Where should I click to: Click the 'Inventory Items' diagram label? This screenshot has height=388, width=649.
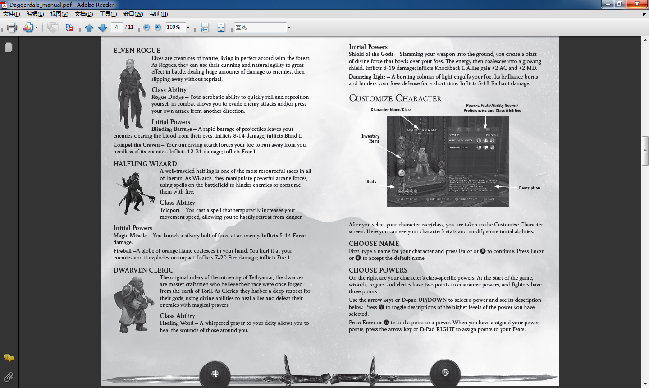[x=370, y=139]
